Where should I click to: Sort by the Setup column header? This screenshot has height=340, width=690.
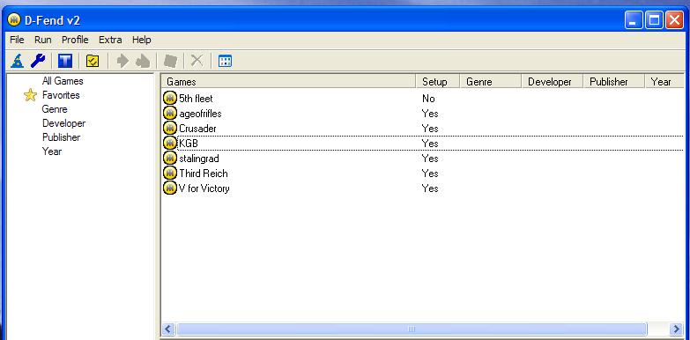coord(438,82)
